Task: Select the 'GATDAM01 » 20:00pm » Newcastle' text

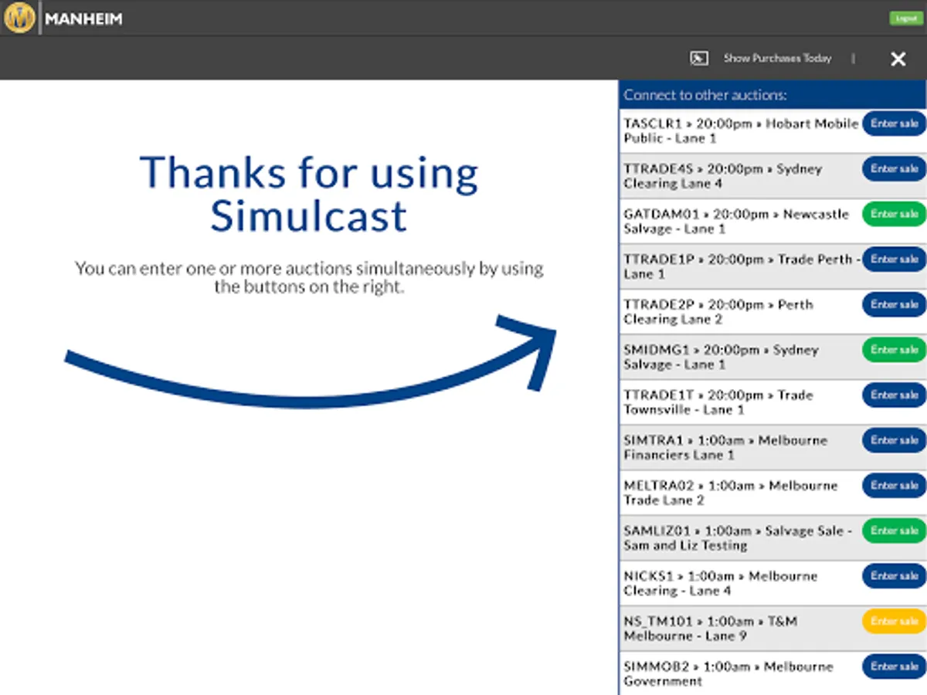Action: coord(736,214)
